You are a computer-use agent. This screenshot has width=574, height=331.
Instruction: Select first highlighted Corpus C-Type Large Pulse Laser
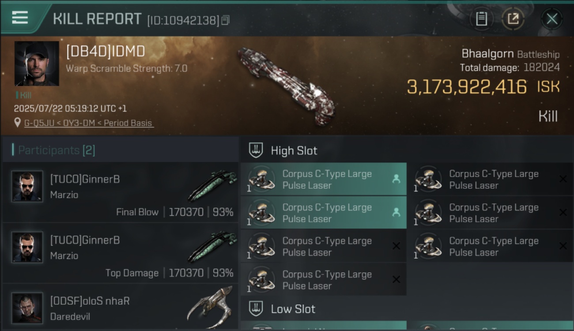tap(324, 179)
